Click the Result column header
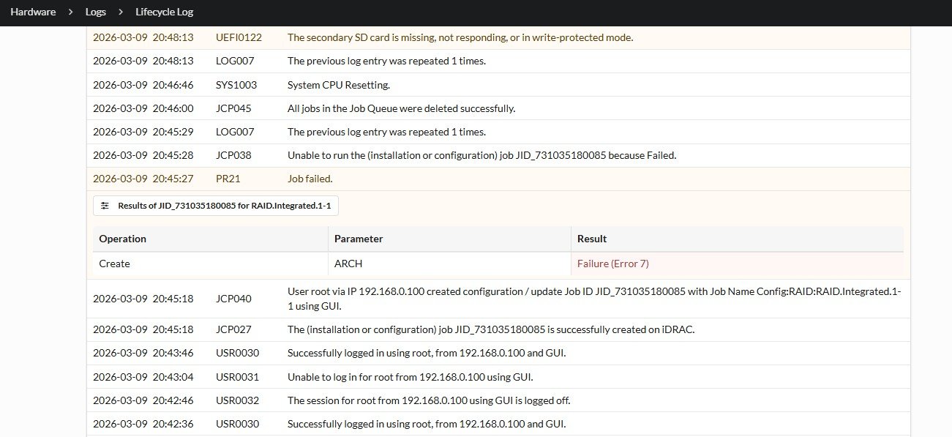The height and width of the screenshot is (437, 952). (592, 239)
